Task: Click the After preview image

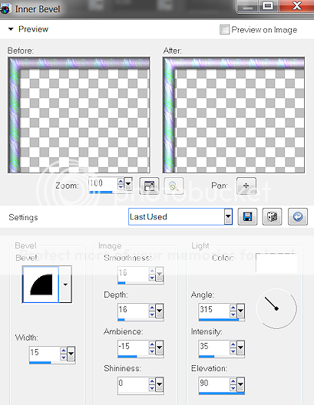Action: [x=233, y=115]
